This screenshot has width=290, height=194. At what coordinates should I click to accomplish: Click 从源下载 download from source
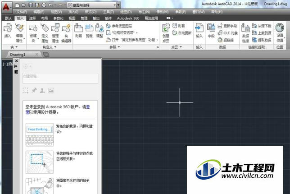click(x=262, y=26)
